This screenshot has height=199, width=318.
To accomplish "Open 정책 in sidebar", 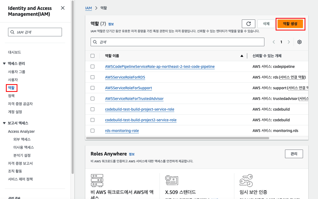I will pyautogui.click(x=11, y=96).
